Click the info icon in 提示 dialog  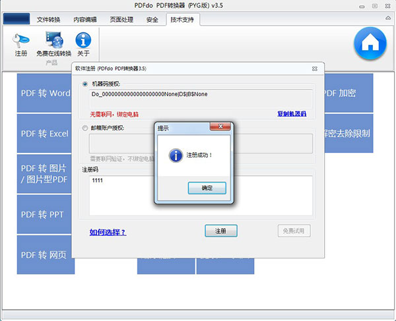pyautogui.click(x=176, y=155)
